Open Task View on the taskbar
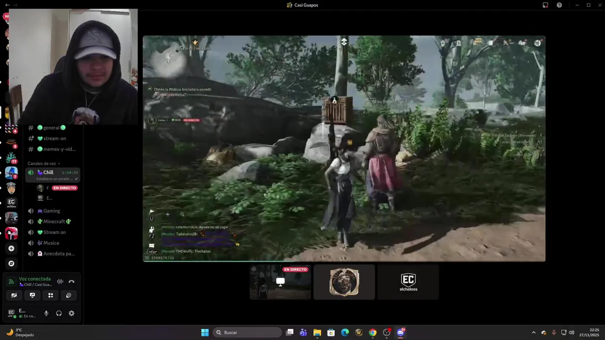The image size is (605, 340). (x=290, y=332)
